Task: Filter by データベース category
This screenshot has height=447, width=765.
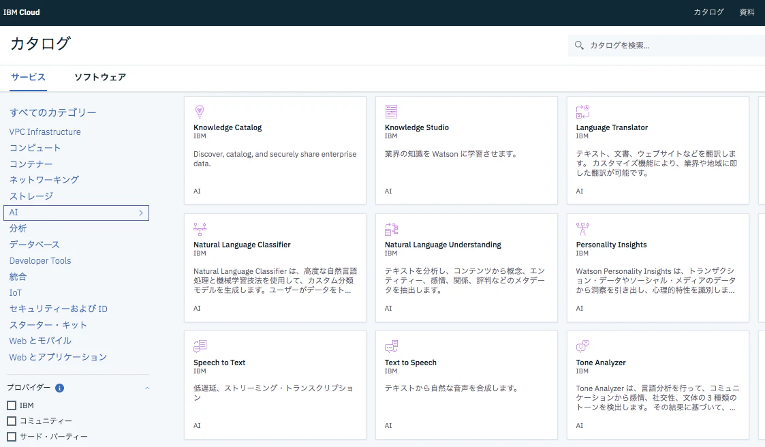Action: pyautogui.click(x=35, y=245)
